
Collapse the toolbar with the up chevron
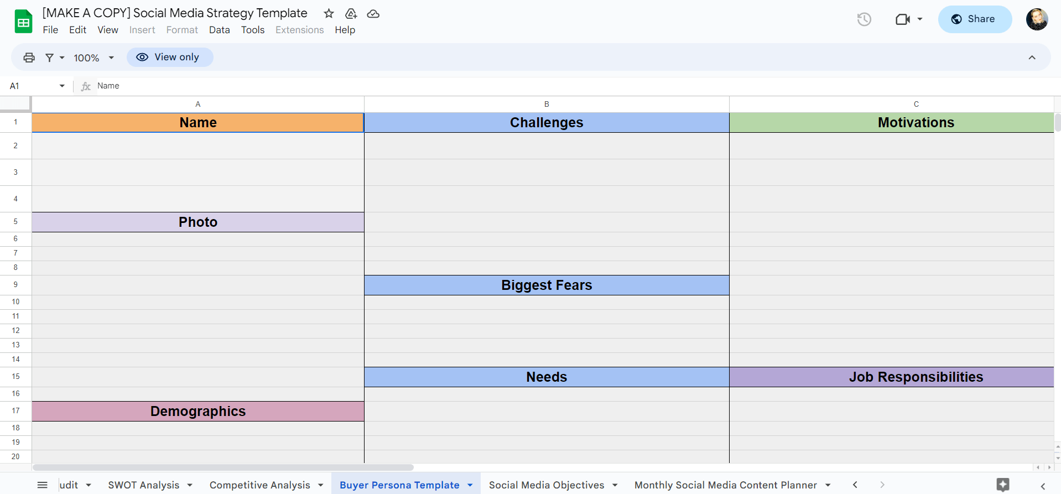pyautogui.click(x=1032, y=58)
